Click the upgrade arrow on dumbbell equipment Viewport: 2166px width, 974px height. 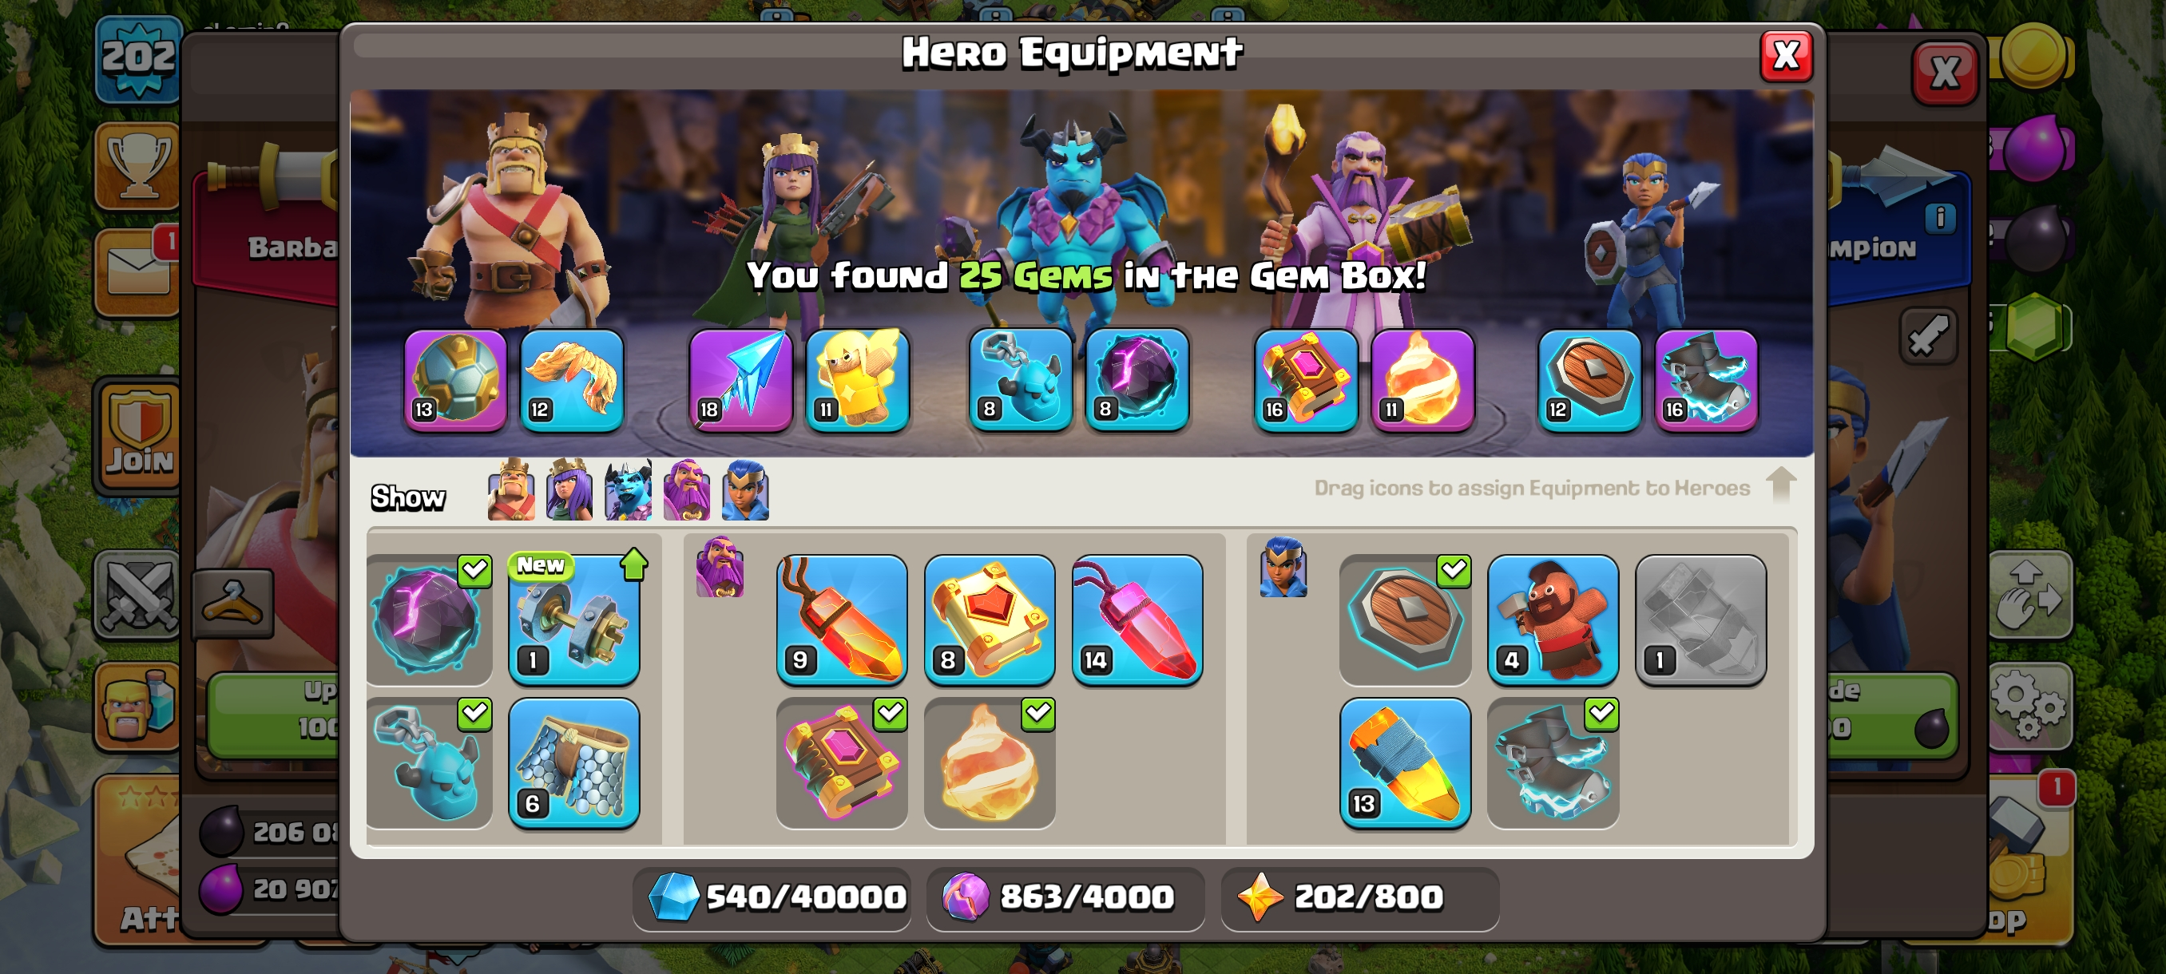[634, 564]
